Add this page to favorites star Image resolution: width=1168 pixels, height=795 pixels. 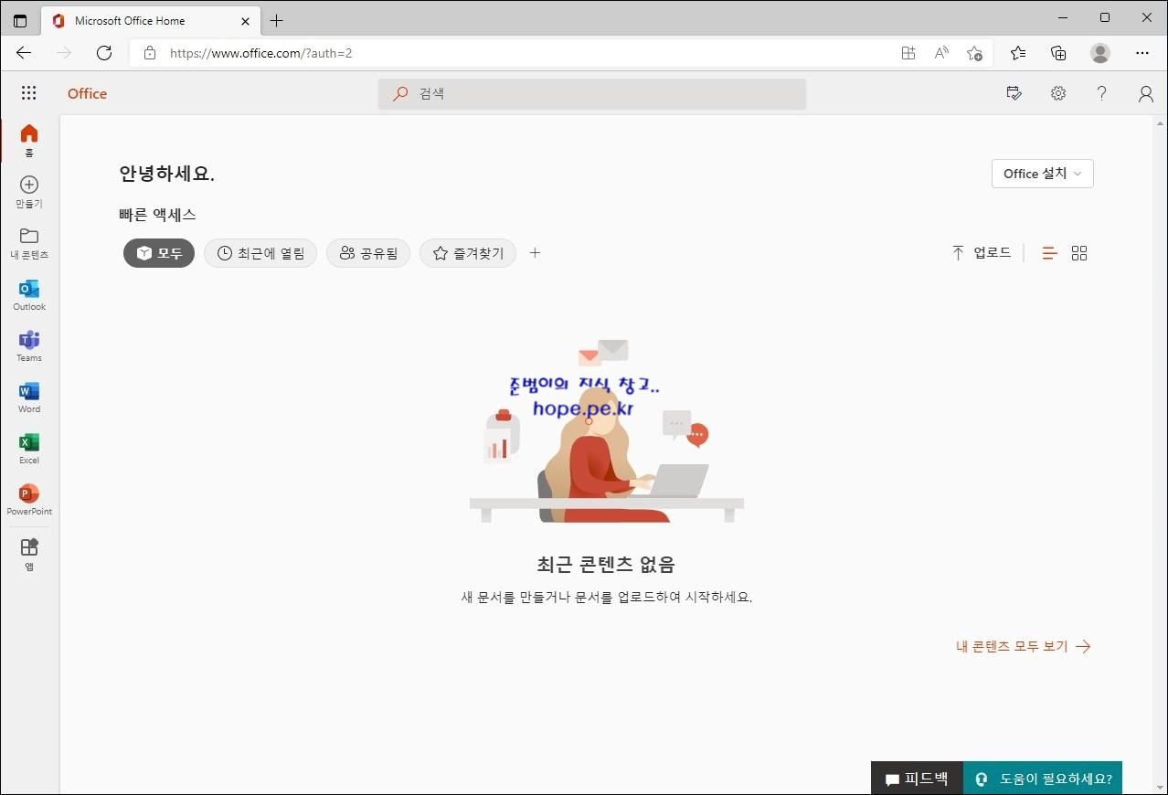974,53
